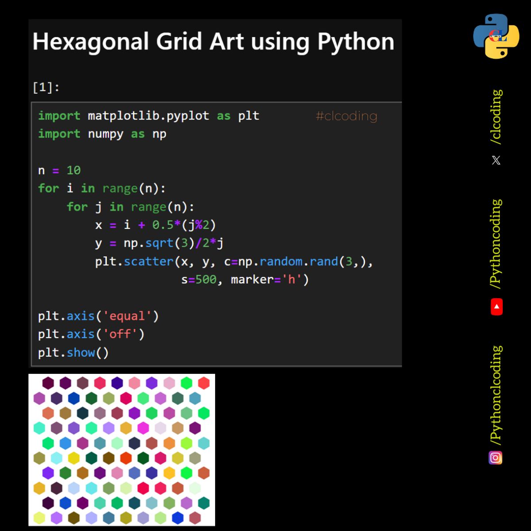
Task: Click the n = 10 variable assignment
Action: point(59,170)
